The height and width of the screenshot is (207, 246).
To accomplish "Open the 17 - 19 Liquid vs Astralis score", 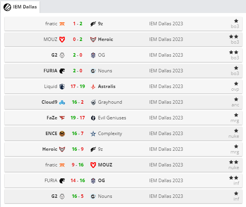I will (78, 86).
